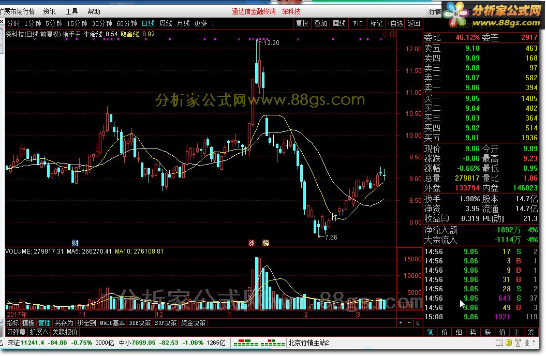The width and height of the screenshot is (546, 356).
Task: Click the 叠加 overlay button
Action: click(x=321, y=23)
